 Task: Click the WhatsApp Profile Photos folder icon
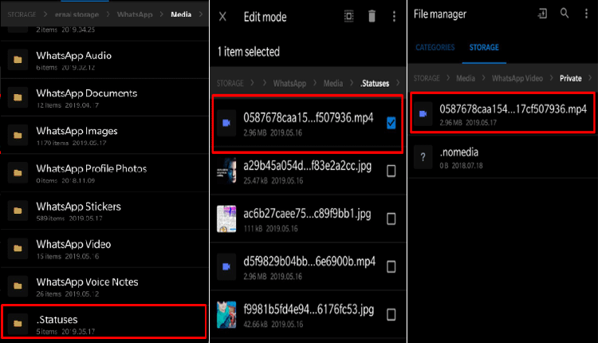[18, 173]
